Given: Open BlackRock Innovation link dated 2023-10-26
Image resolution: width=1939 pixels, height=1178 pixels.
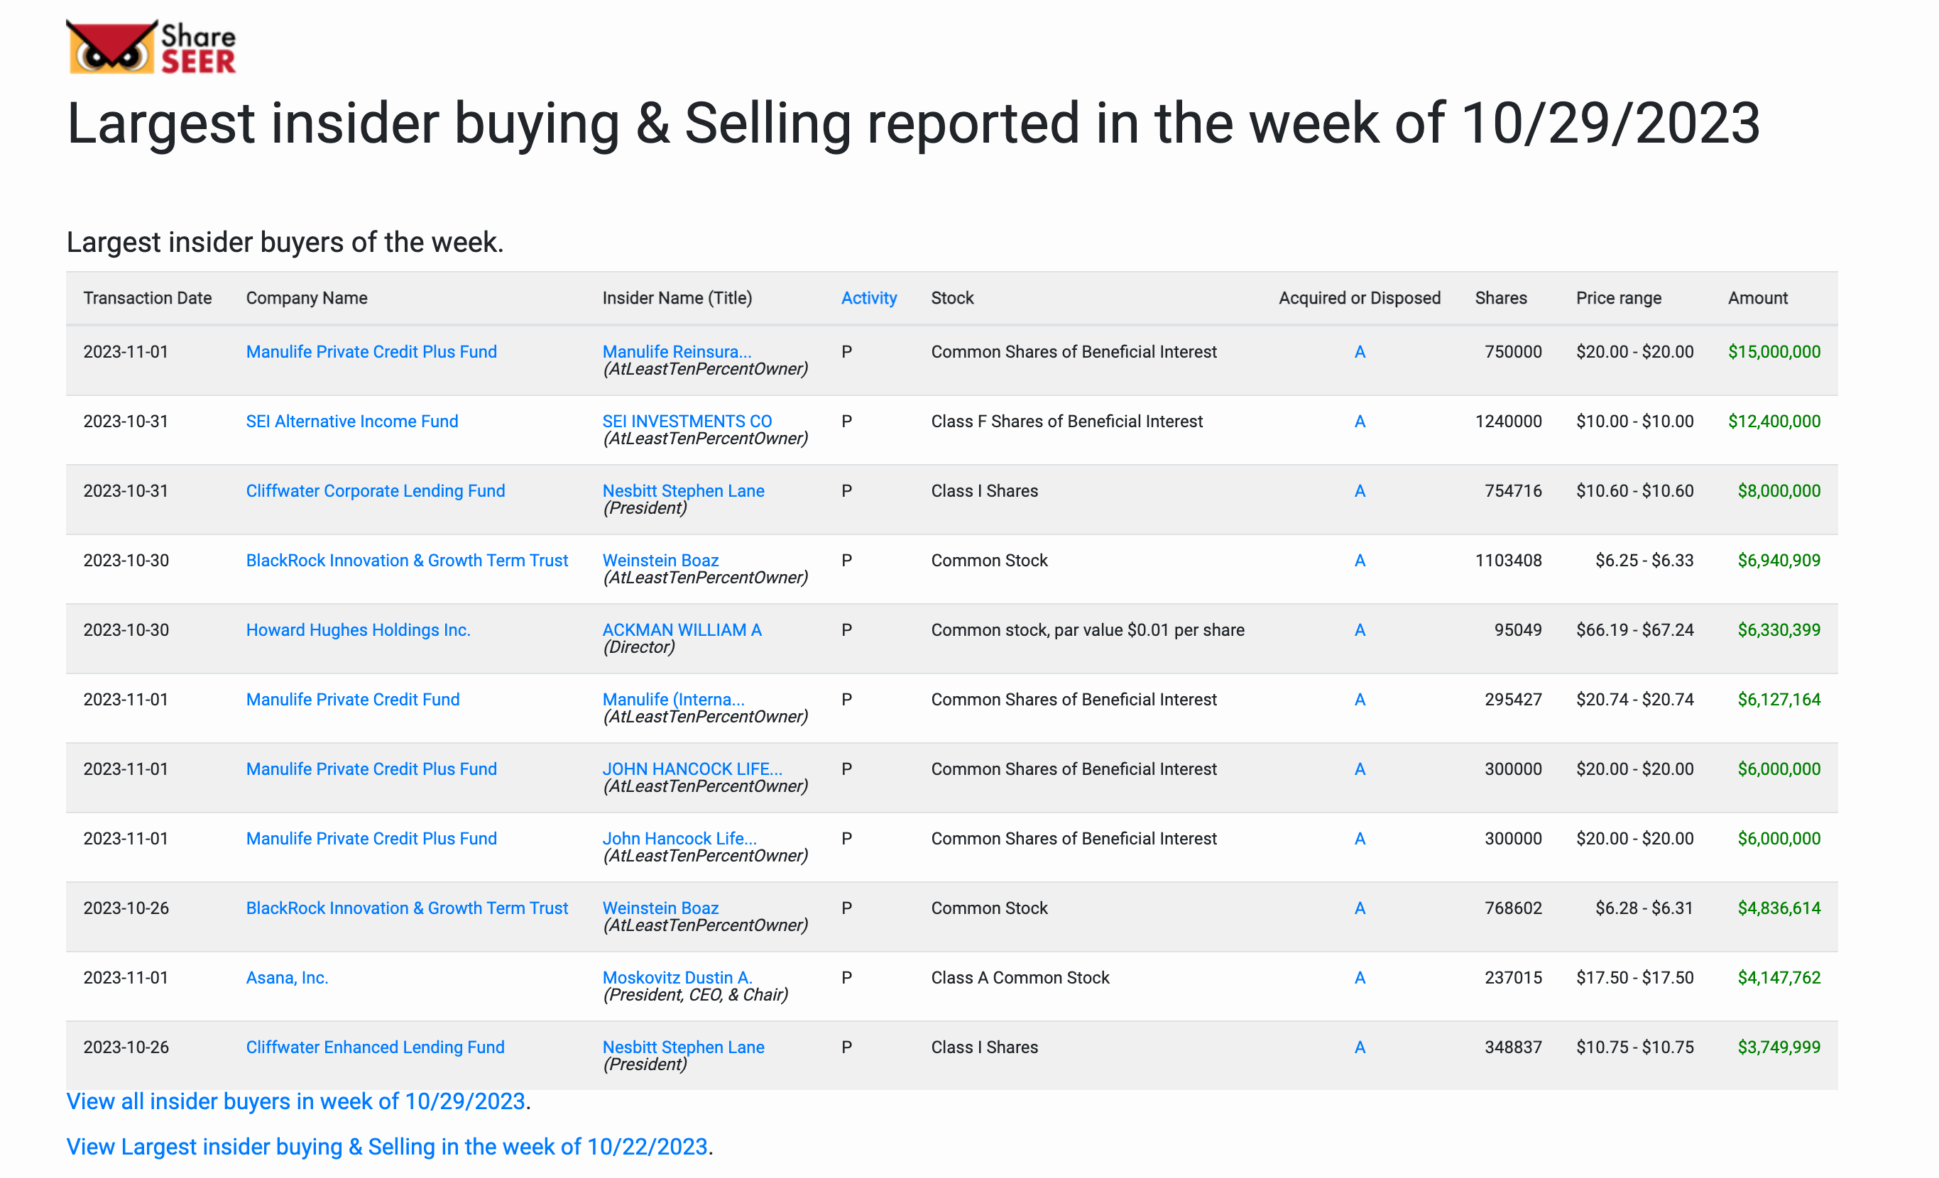Looking at the screenshot, I should [407, 908].
